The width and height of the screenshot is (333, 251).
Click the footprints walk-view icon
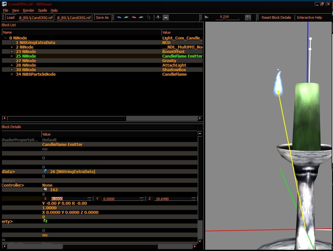pyautogui.click(x=149, y=17)
